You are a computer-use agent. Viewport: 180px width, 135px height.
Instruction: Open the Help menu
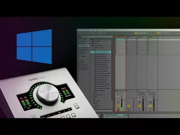[x=103, y=30]
